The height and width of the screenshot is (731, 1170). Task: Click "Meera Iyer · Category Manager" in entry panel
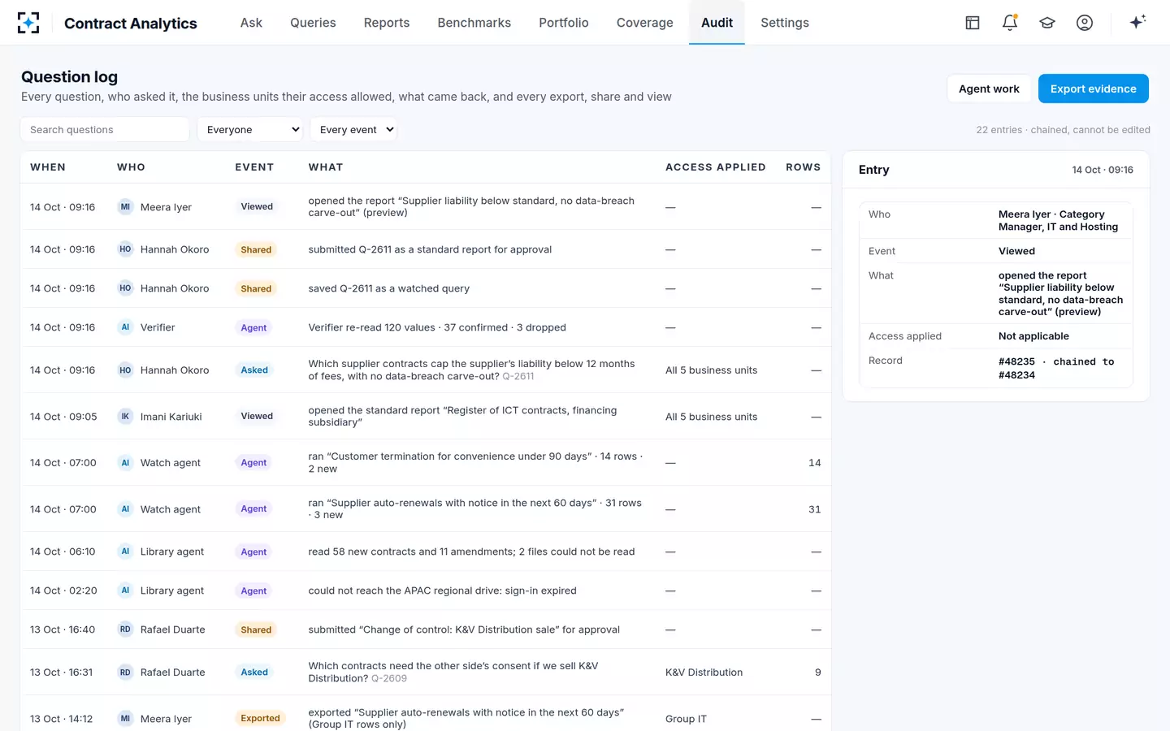[x=1058, y=220]
